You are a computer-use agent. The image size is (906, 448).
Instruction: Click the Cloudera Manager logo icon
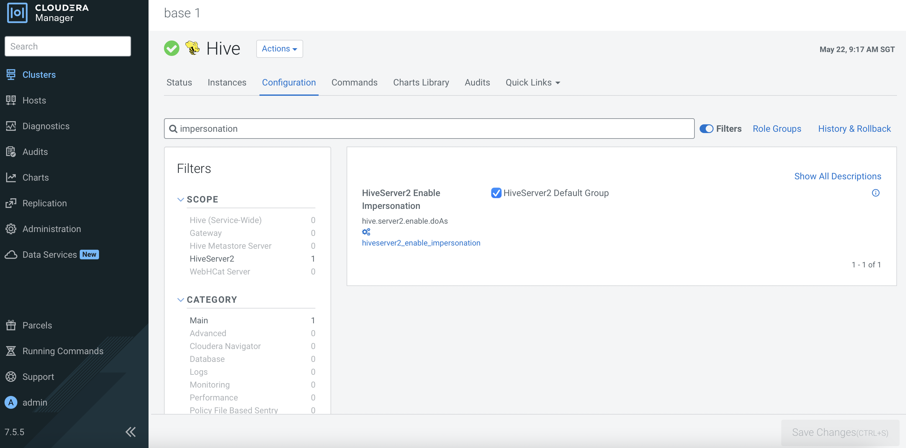pyautogui.click(x=17, y=13)
